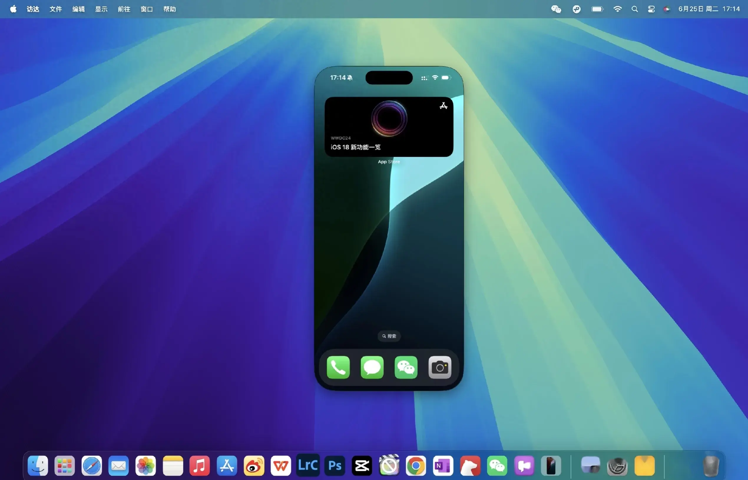Open WeChat menu bar status icon
748x480 pixels.
coord(556,9)
